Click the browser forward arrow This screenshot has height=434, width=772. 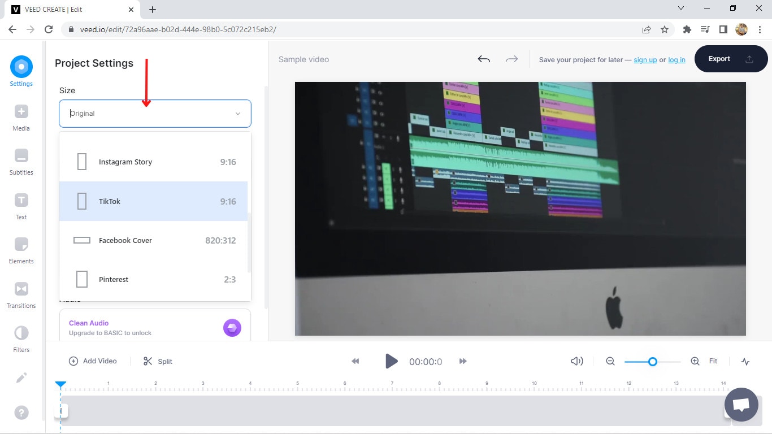click(x=31, y=29)
